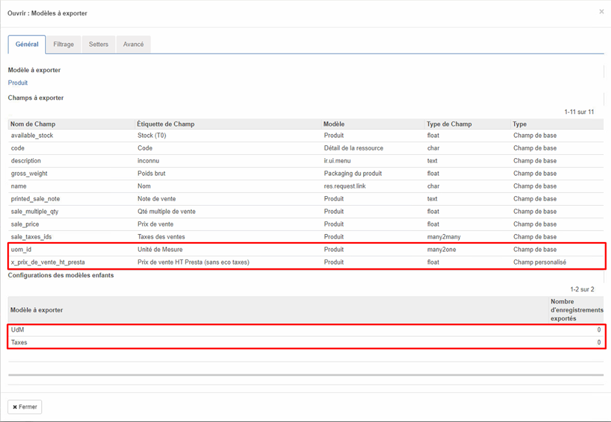Click the Type de Champ column header
The width and height of the screenshot is (611, 422).
tap(449, 124)
